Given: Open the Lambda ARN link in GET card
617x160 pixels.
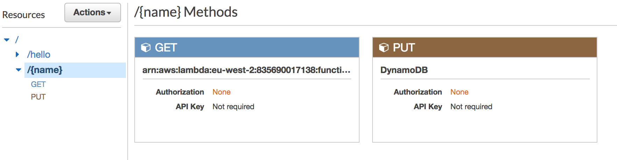Looking at the screenshot, I should click(x=246, y=70).
